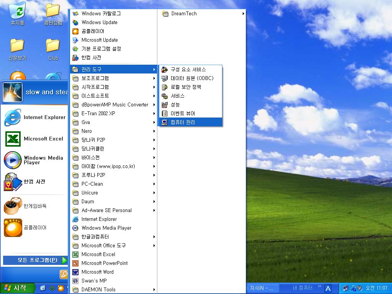
Task: Launch Internet Explorer from the All Programs list
Action: (x=114, y=219)
